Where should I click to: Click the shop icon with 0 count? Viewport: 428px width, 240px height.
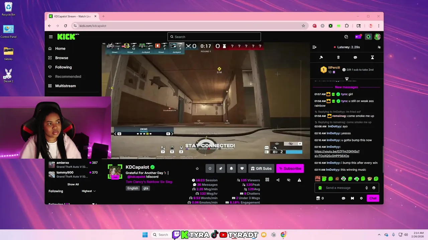coord(320,198)
